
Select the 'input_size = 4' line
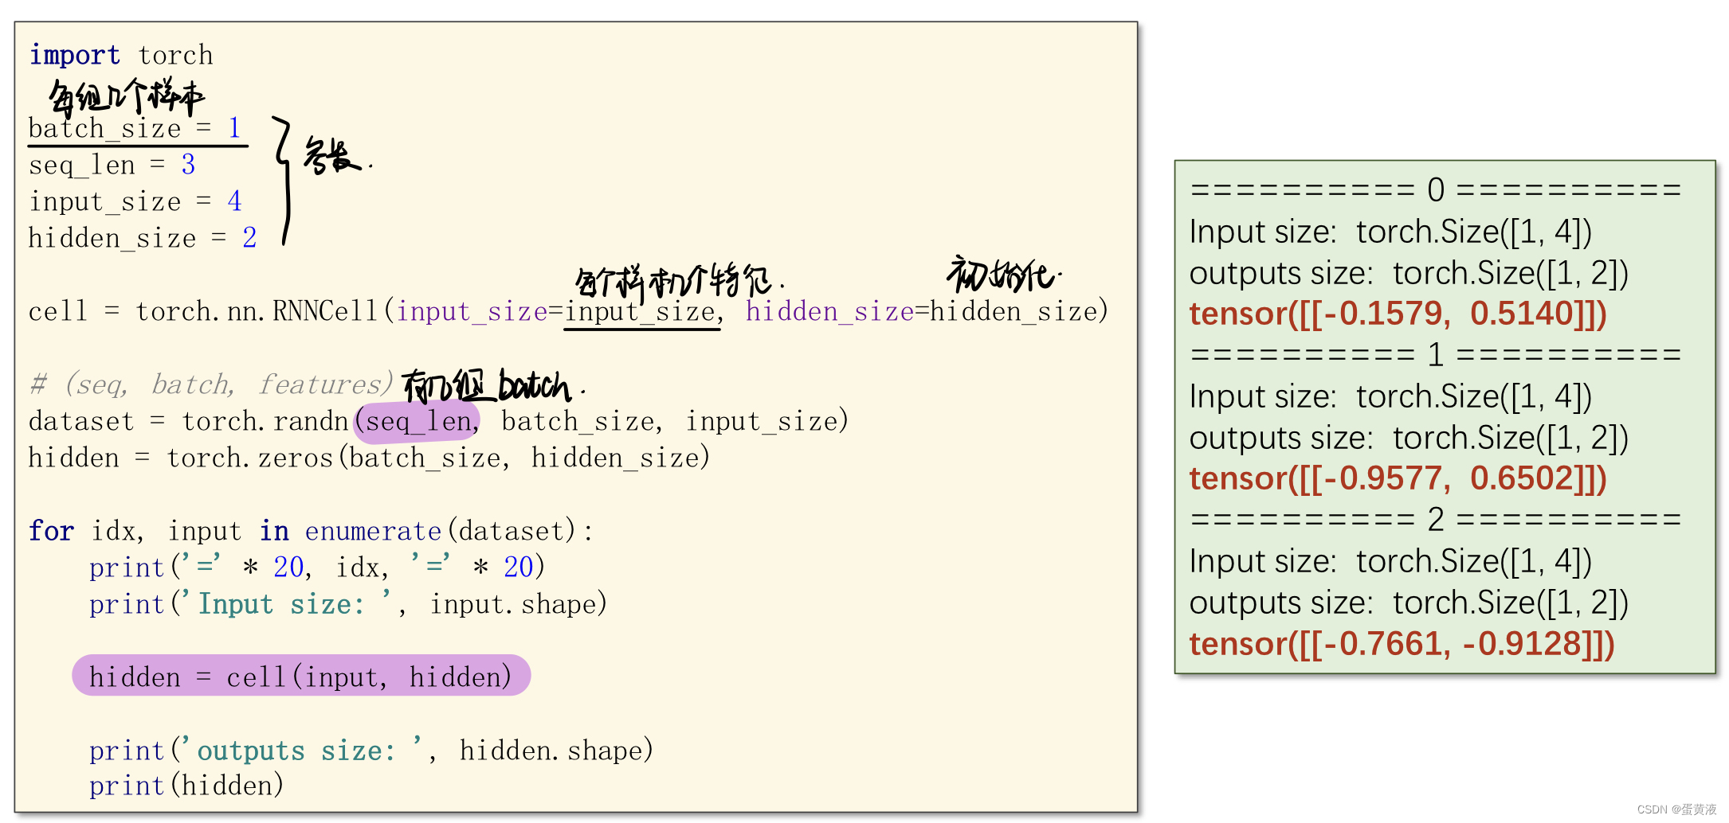(x=135, y=201)
